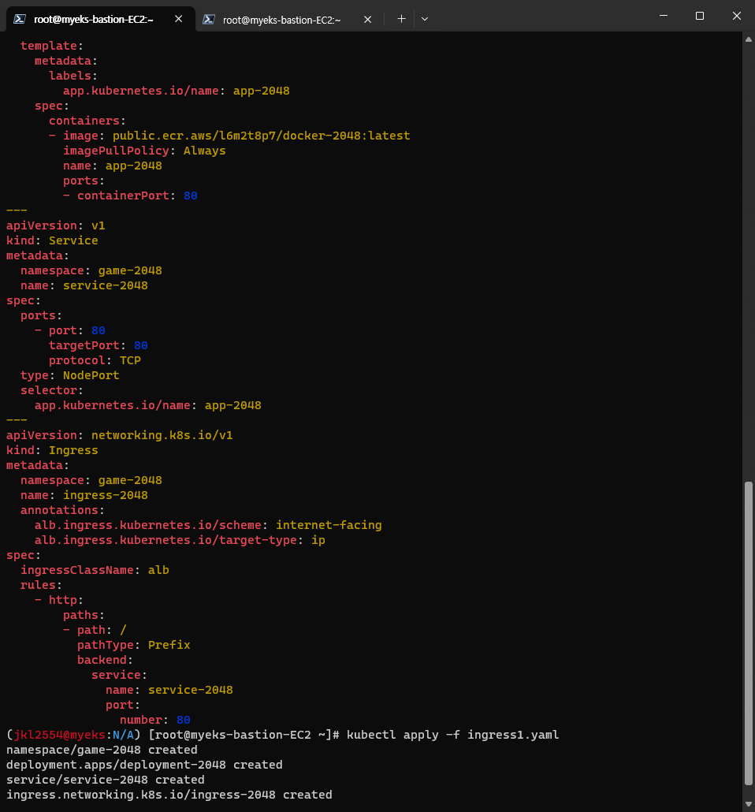
Task: Select the active first root@myeks-bastion-EC2 tab
Action: coord(100,19)
